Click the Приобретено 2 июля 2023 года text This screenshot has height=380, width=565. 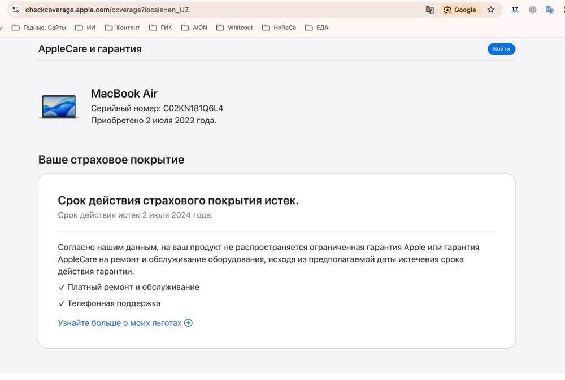click(x=154, y=121)
